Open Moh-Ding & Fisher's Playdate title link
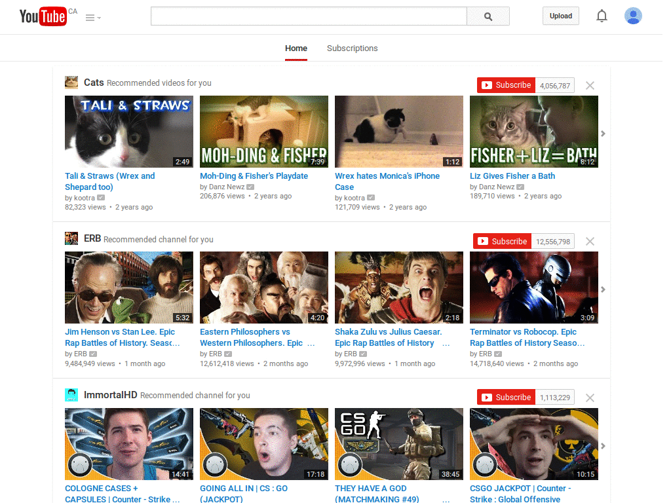 [254, 176]
